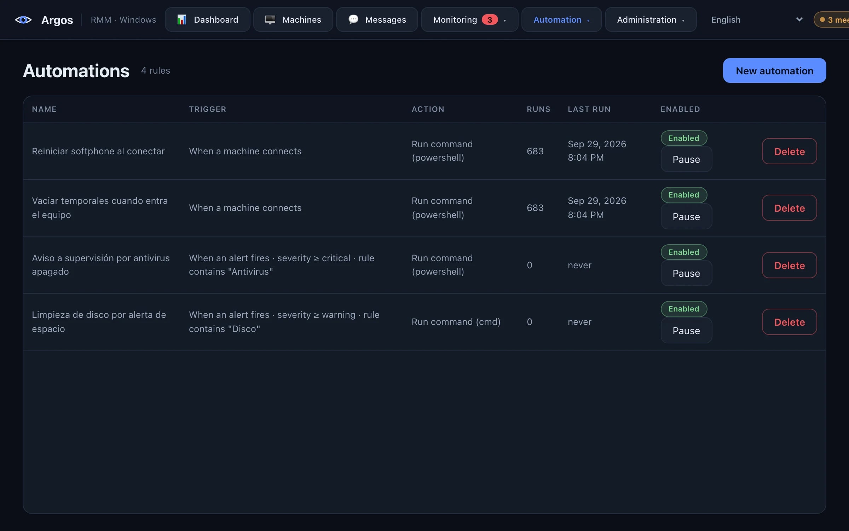Open the English language selector
The height and width of the screenshot is (531, 849).
click(756, 20)
